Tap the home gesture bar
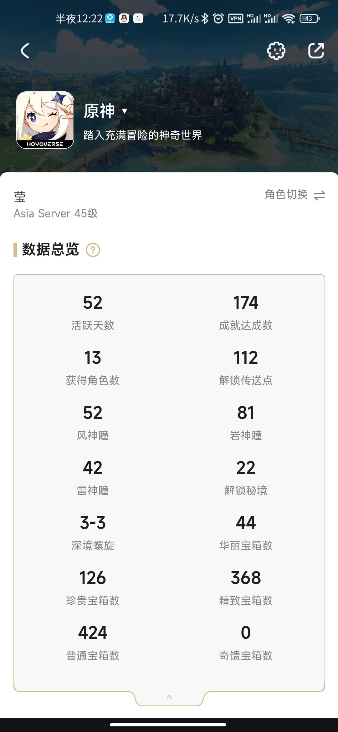Screen dimensions: 338x732 (168, 724)
